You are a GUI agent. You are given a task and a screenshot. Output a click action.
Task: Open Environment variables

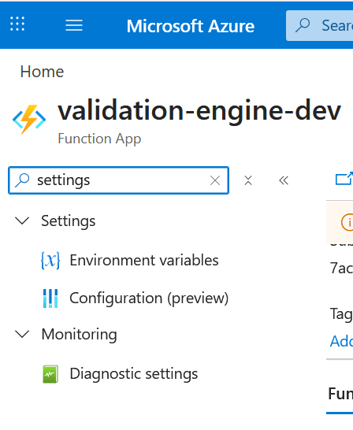pos(144,260)
